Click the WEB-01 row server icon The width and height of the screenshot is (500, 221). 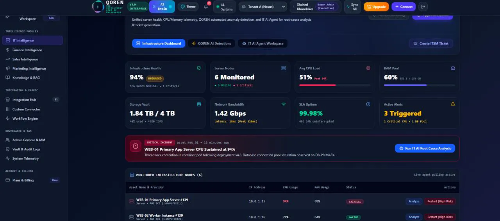(x=132, y=201)
